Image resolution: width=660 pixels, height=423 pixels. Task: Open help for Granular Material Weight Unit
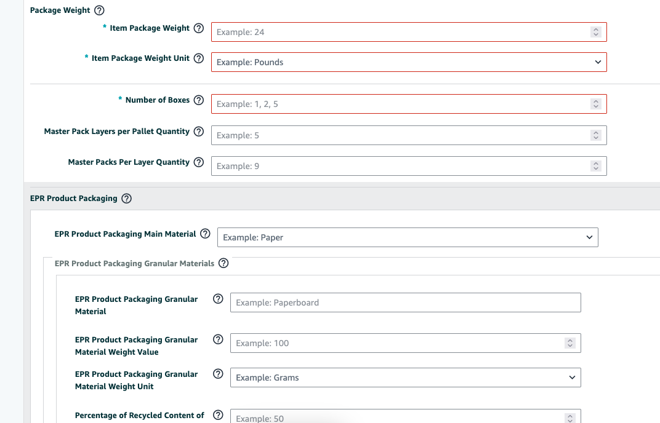(217, 374)
